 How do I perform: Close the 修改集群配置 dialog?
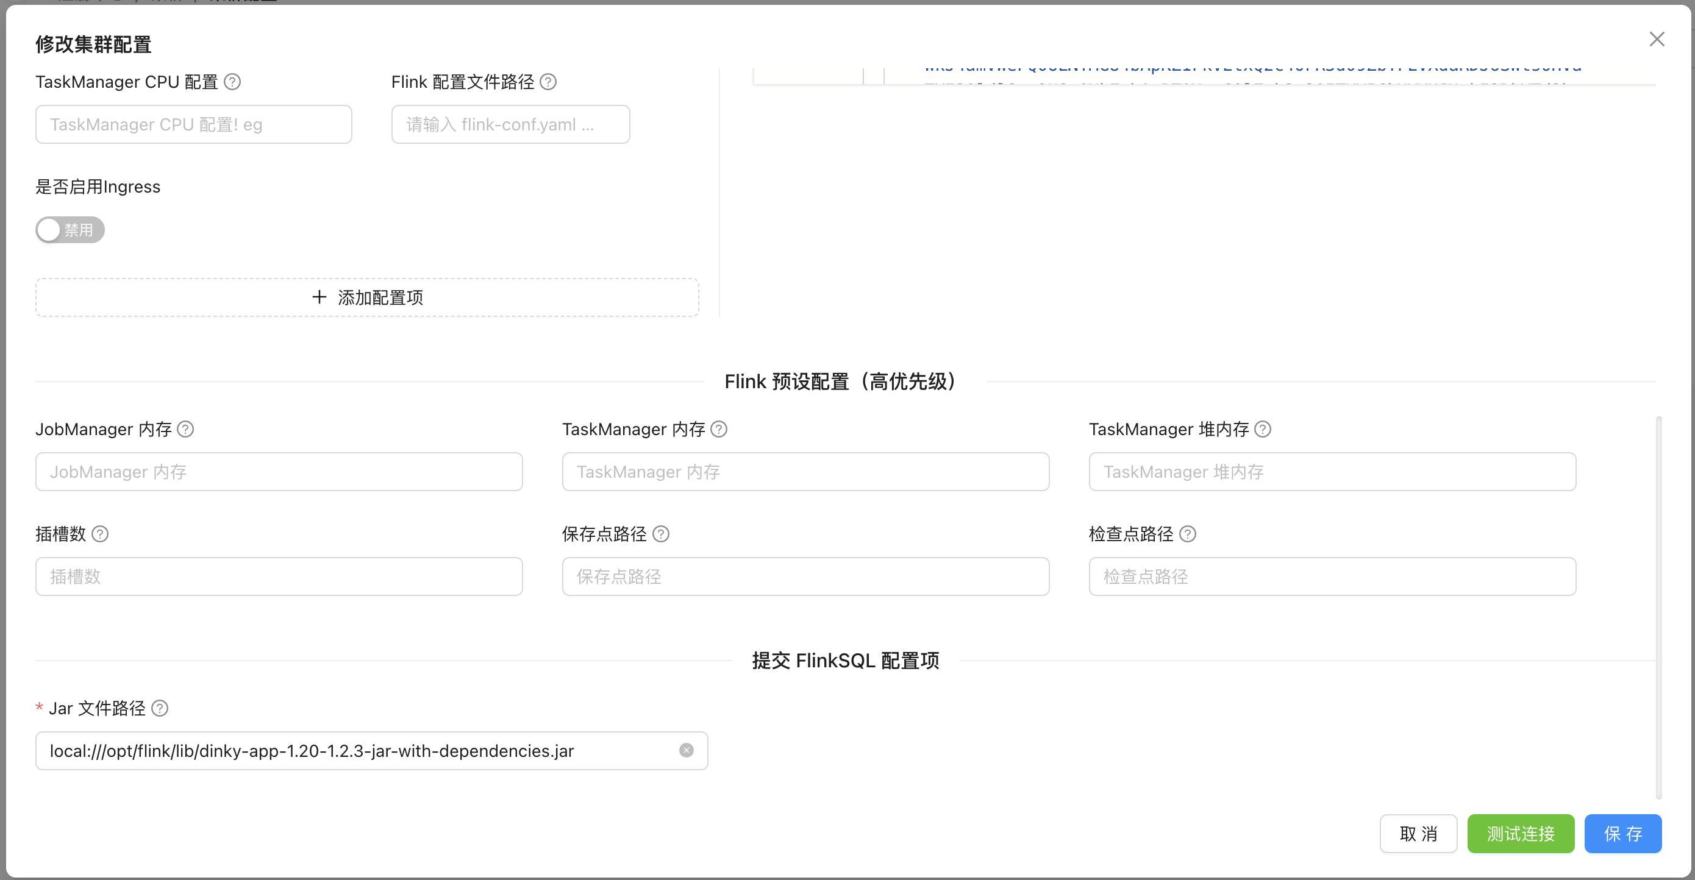(1656, 40)
